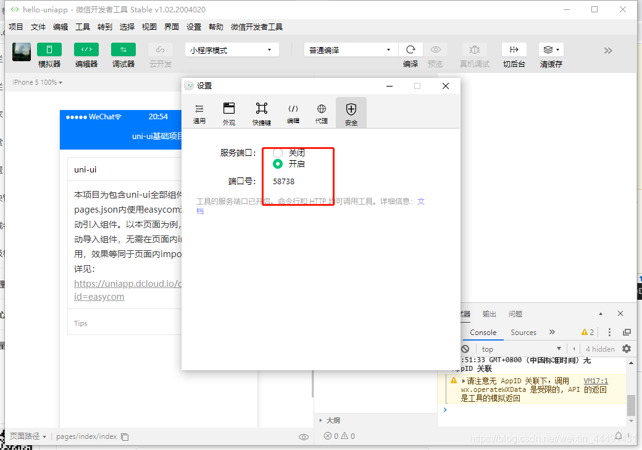Collapse the debugger panel with up arrow
Screen dimensions: 642x450
[x=601, y=314]
